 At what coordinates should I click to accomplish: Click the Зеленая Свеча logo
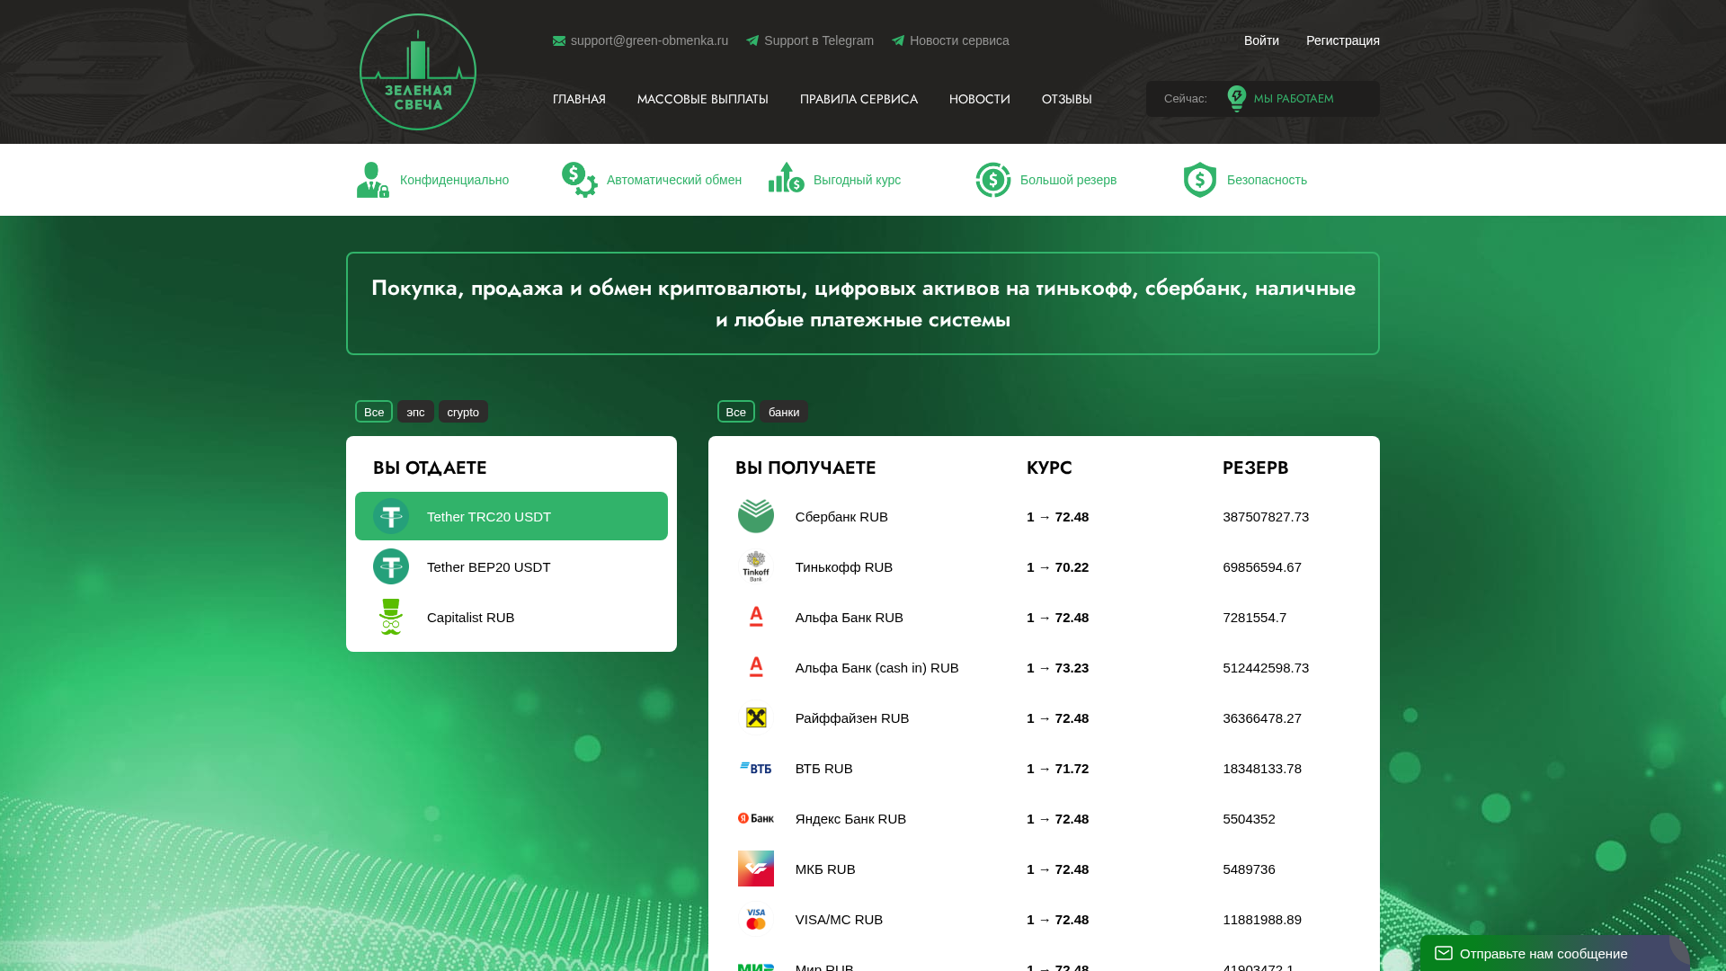(x=418, y=72)
